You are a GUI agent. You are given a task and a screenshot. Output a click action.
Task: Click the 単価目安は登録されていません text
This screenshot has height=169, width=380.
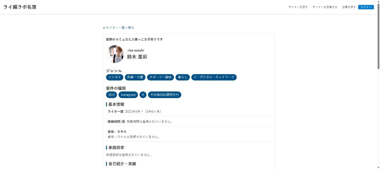pos(129,155)
